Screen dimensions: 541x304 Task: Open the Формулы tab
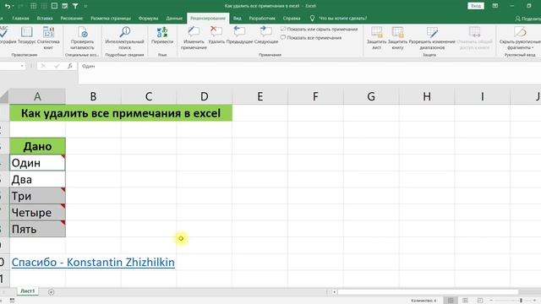(149, 19)
